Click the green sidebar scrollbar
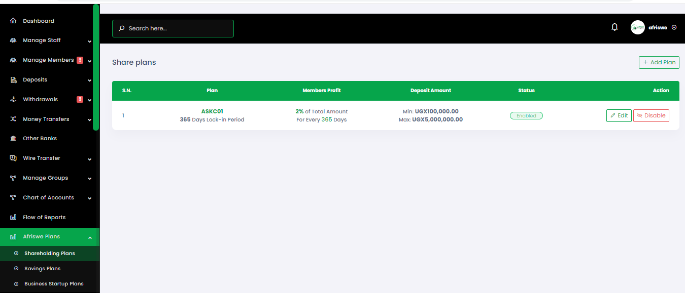 click(96, 67)
